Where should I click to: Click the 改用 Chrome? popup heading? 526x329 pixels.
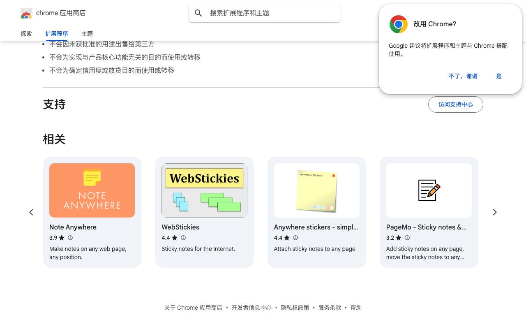point(435,24)
